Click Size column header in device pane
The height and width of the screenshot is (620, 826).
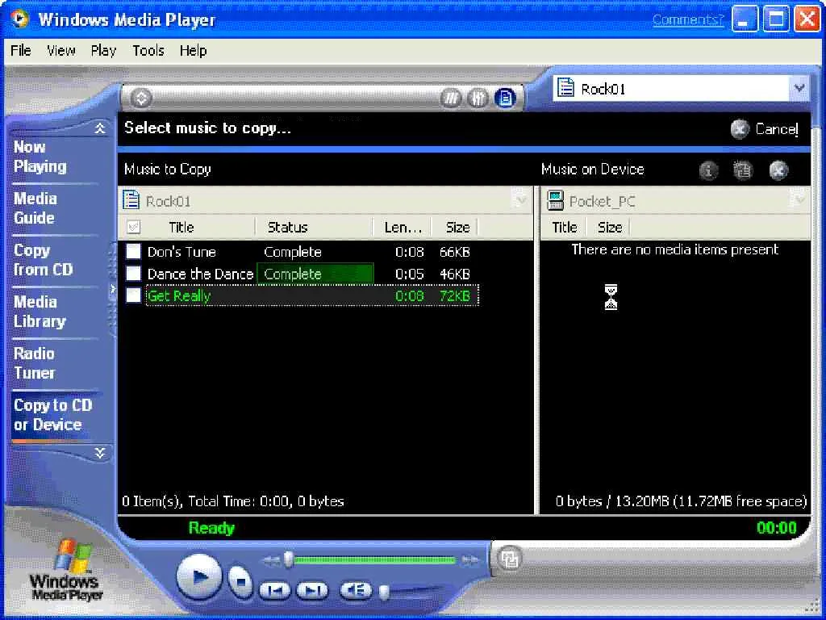click(610, 227)
